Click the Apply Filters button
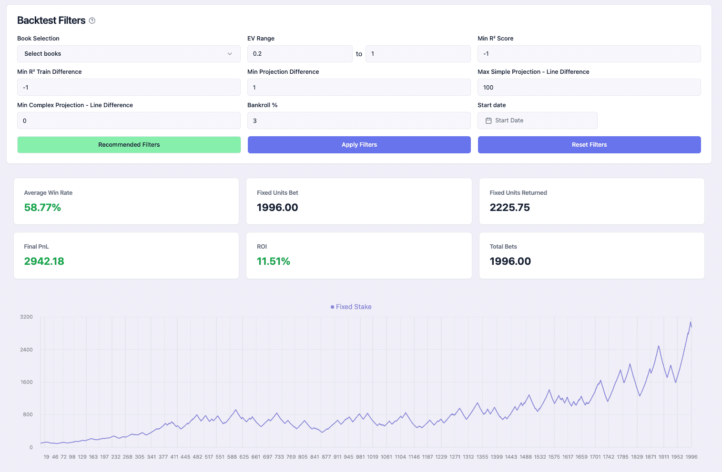Image resolution: width=722 pixels, height=472 pixels. pyautogui.click(x=359, y=145)
